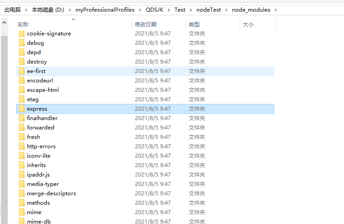
Task: Select the ee-first folder name
Action: [x=36, y=71]
